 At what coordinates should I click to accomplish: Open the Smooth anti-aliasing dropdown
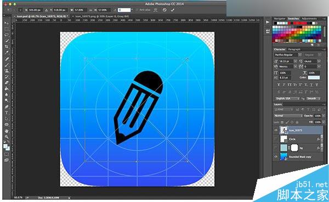click(313, 98)
